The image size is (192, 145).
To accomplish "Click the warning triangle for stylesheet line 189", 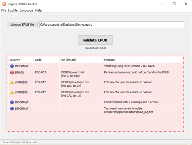I will click(x=12, y=82).
